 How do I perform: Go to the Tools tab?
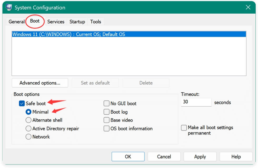[96, 22]
